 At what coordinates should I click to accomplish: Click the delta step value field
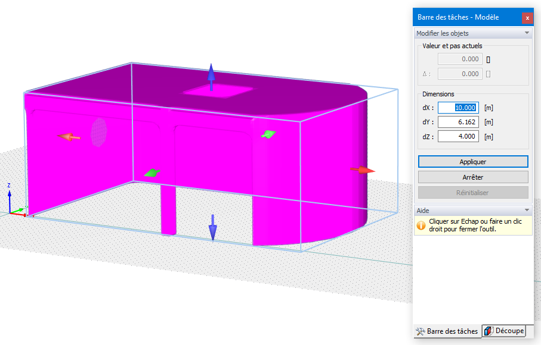coord(460,74)
